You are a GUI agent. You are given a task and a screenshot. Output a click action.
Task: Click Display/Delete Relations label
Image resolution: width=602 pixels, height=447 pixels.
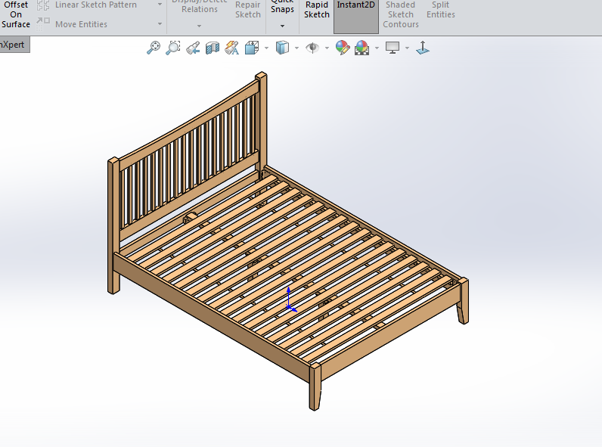tap(199, 7)
